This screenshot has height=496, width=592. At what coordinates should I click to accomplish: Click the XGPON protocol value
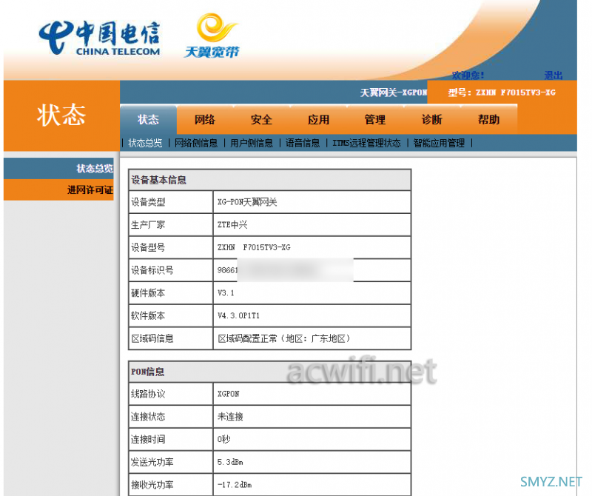[229, 394]
